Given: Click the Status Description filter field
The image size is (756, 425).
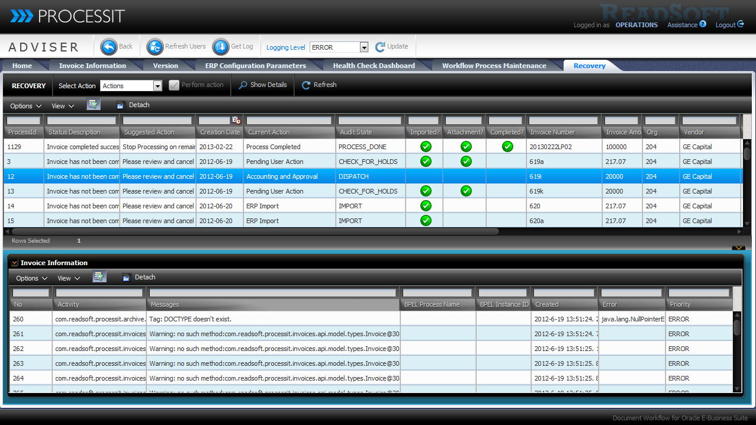Looking at the screenshot, I should [x=82, y=121].
